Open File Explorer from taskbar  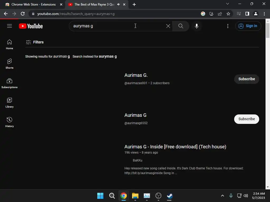point(135,196)
